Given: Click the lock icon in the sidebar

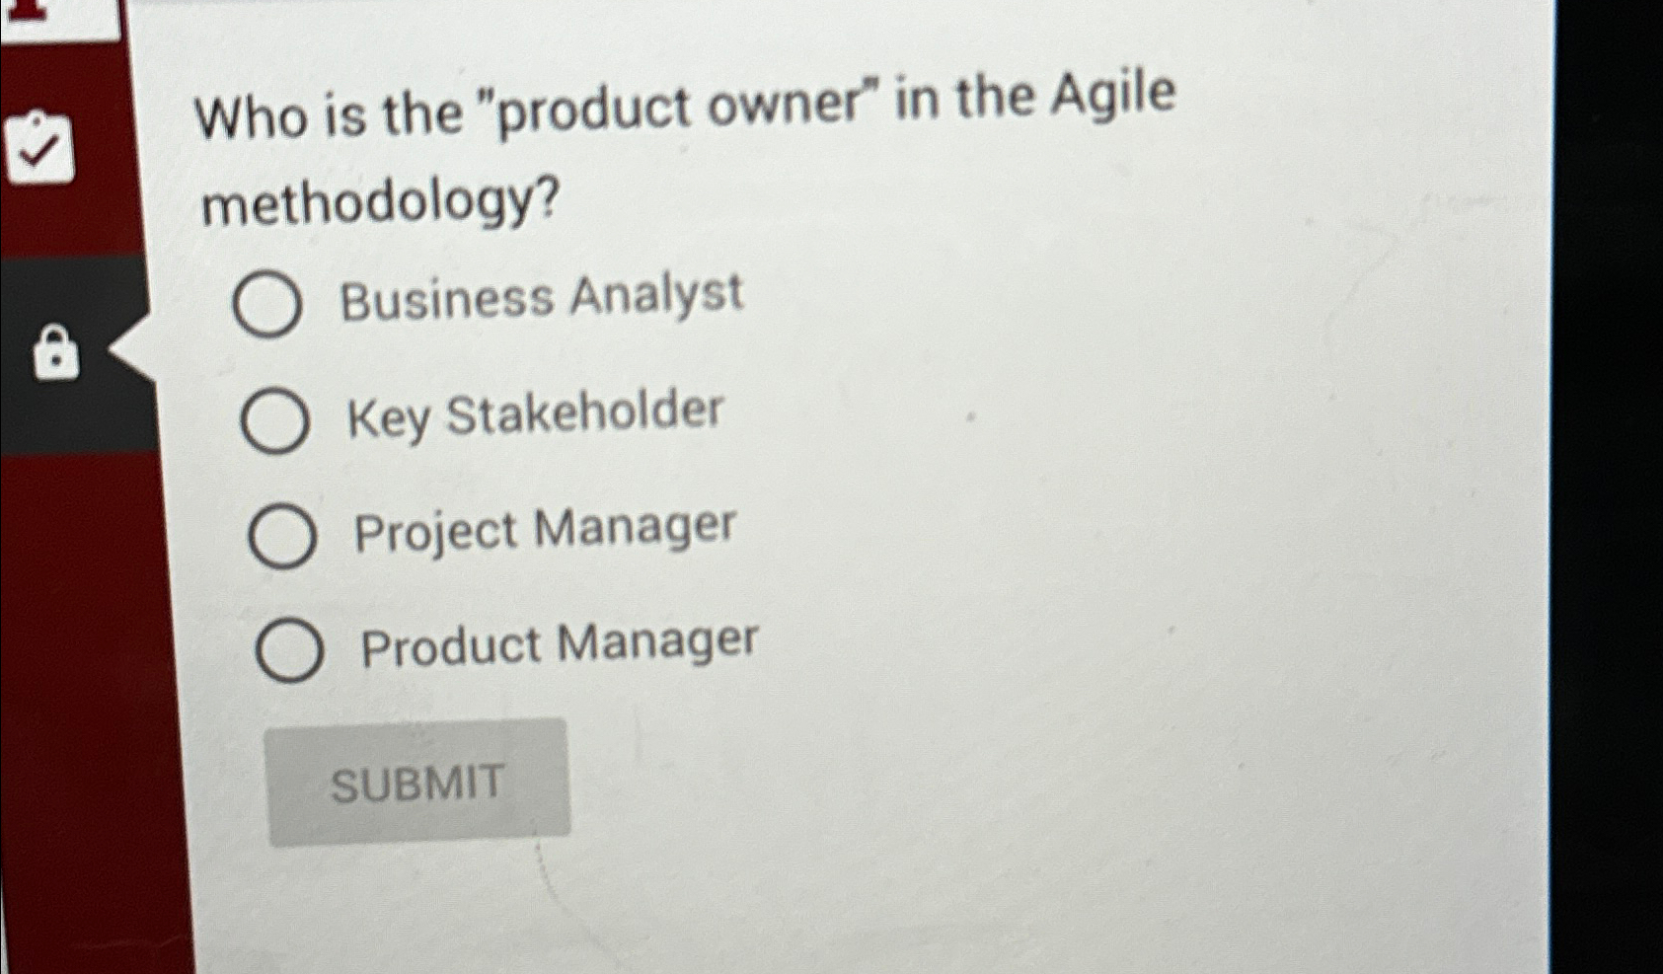Looking at the screenshot, I should point(54,352).
